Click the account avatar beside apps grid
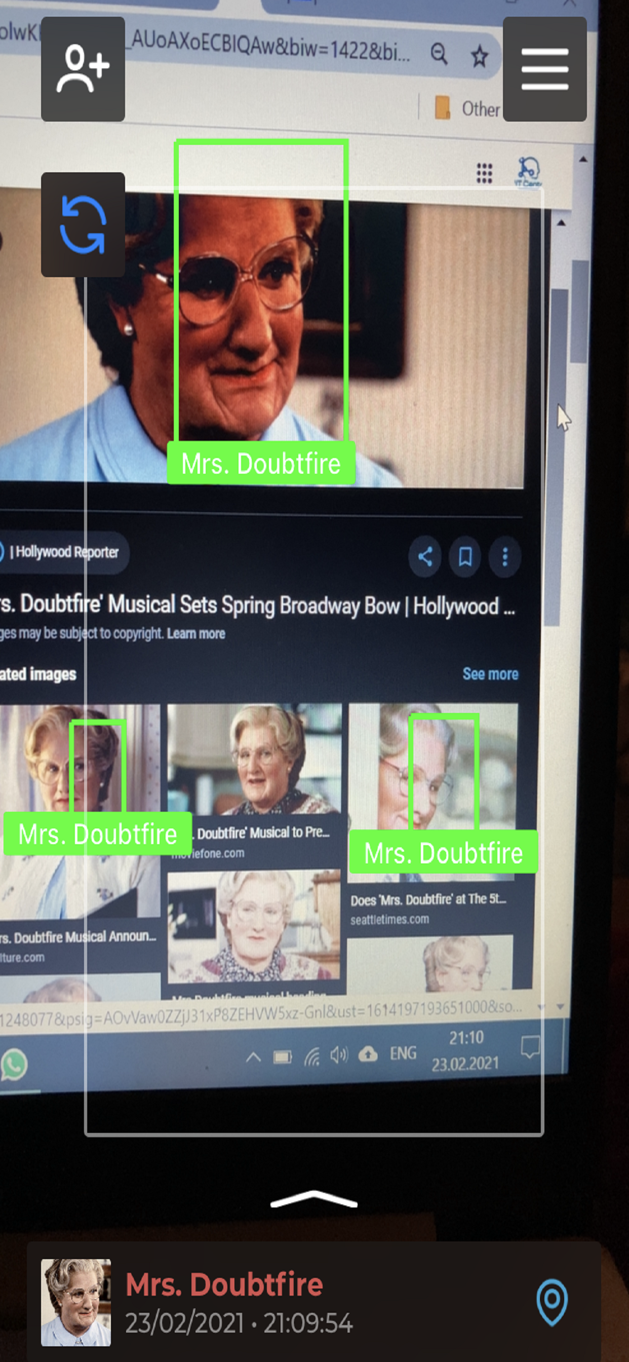The image size is (629, 1362). click(x=528, y=171)
